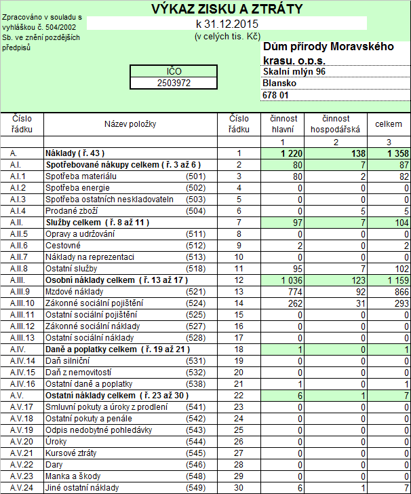Select 'činnost hospodářská' column header
Image resolution: width=411 pixels, height=494 pixels.
pos(336,124)
